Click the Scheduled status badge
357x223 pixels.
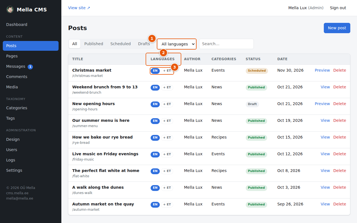pyautogui.click(x=257, y=71)
